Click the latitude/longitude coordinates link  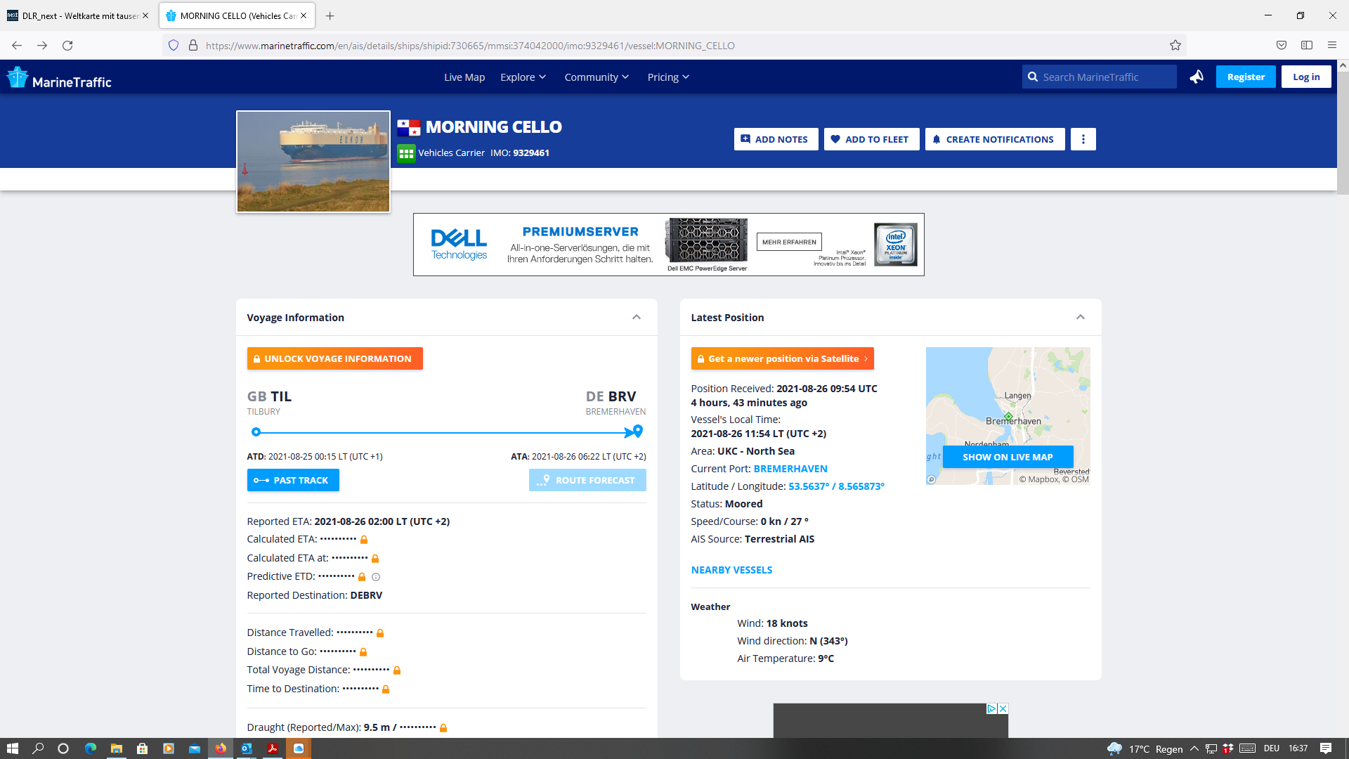pos(836,486)
